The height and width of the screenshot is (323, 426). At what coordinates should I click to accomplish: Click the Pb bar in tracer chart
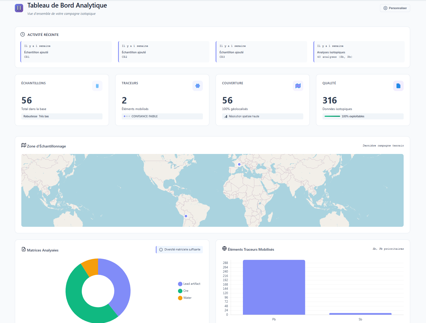point(274,287)
